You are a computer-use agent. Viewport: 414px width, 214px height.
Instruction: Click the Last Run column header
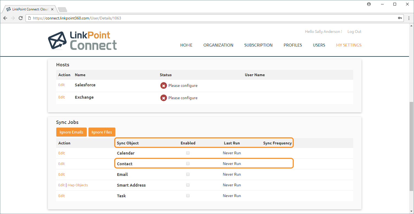pos(232,143)
